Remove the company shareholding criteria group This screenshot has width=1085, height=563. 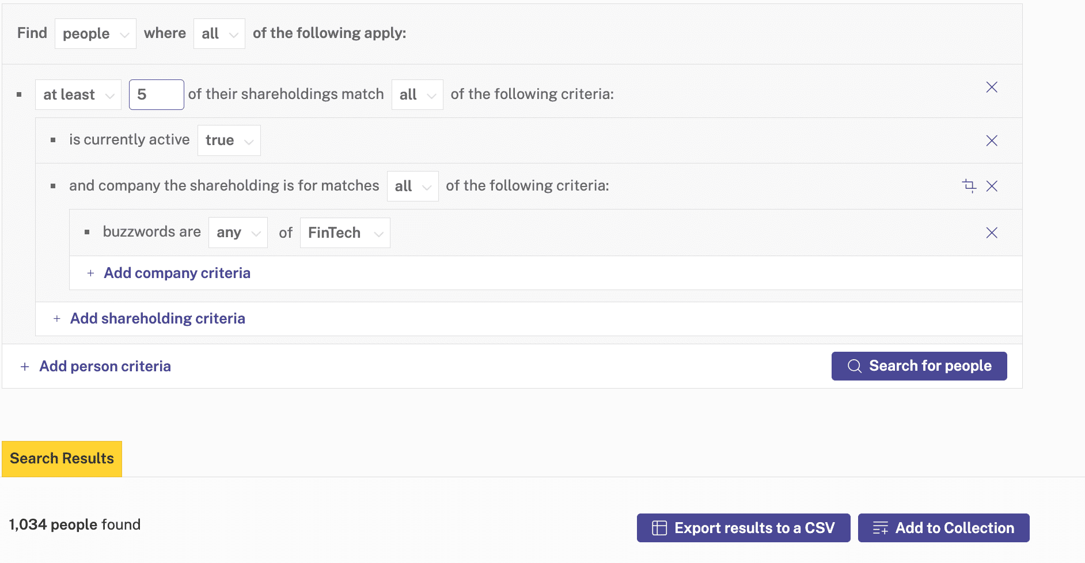991,186
